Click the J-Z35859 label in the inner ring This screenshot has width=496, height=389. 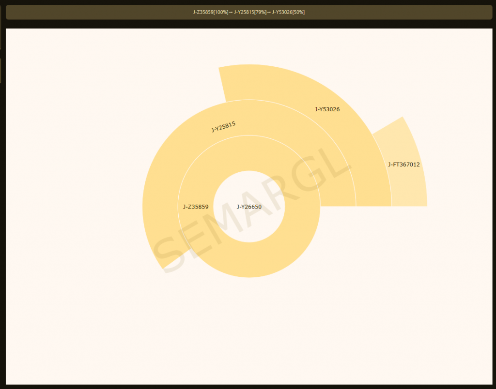coord(196,207)
